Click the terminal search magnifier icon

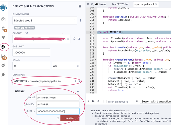(137, 101)
